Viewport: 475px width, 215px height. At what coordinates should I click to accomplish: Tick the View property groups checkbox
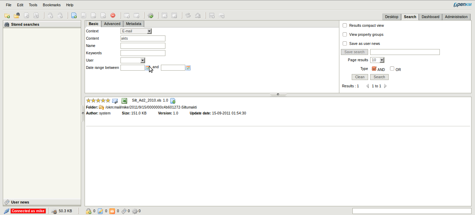[345, 34]
